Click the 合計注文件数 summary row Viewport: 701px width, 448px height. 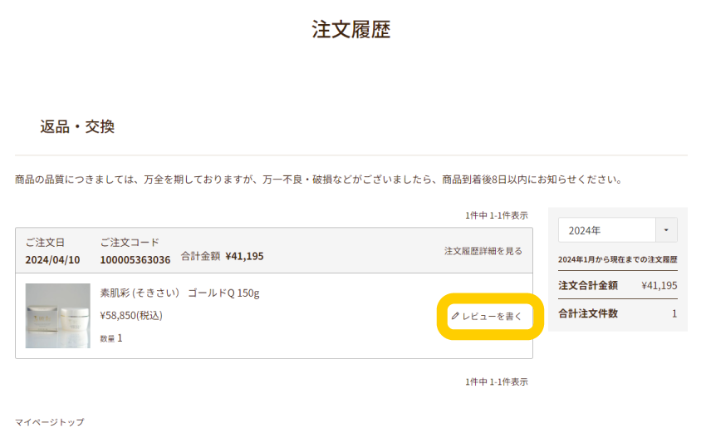point(618,313)
